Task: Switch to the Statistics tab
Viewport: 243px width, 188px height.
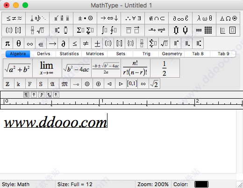Action: 69,54
